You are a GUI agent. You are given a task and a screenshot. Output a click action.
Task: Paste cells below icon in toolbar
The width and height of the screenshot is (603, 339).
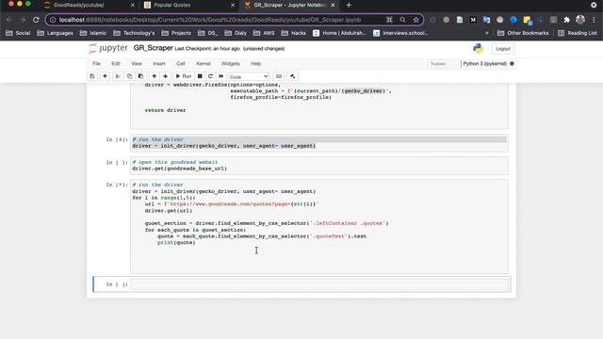coord(140,76)
